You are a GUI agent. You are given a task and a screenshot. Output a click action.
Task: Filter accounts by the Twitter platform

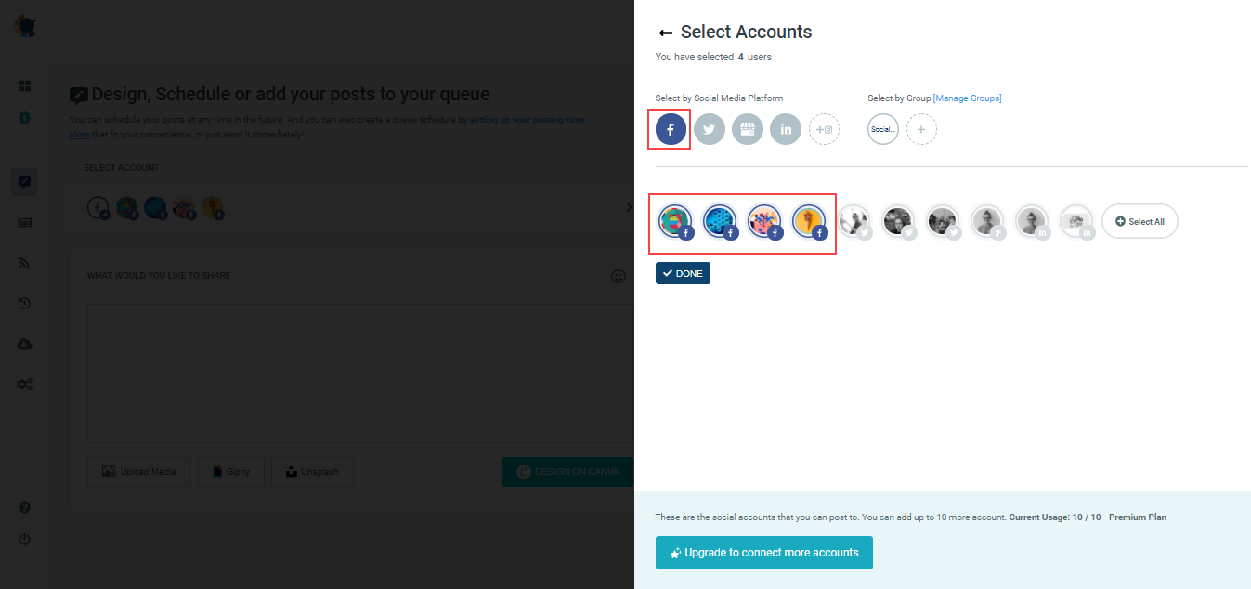[709, 129]
